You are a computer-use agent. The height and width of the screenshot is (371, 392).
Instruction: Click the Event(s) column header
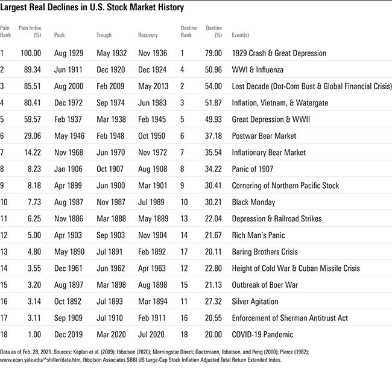(x=242, y=35)
